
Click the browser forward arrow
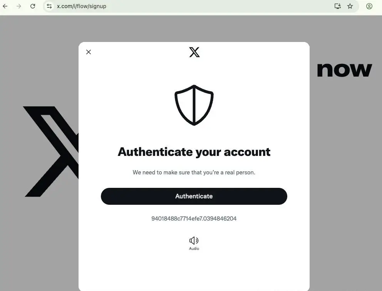click(x=19, y=6)
